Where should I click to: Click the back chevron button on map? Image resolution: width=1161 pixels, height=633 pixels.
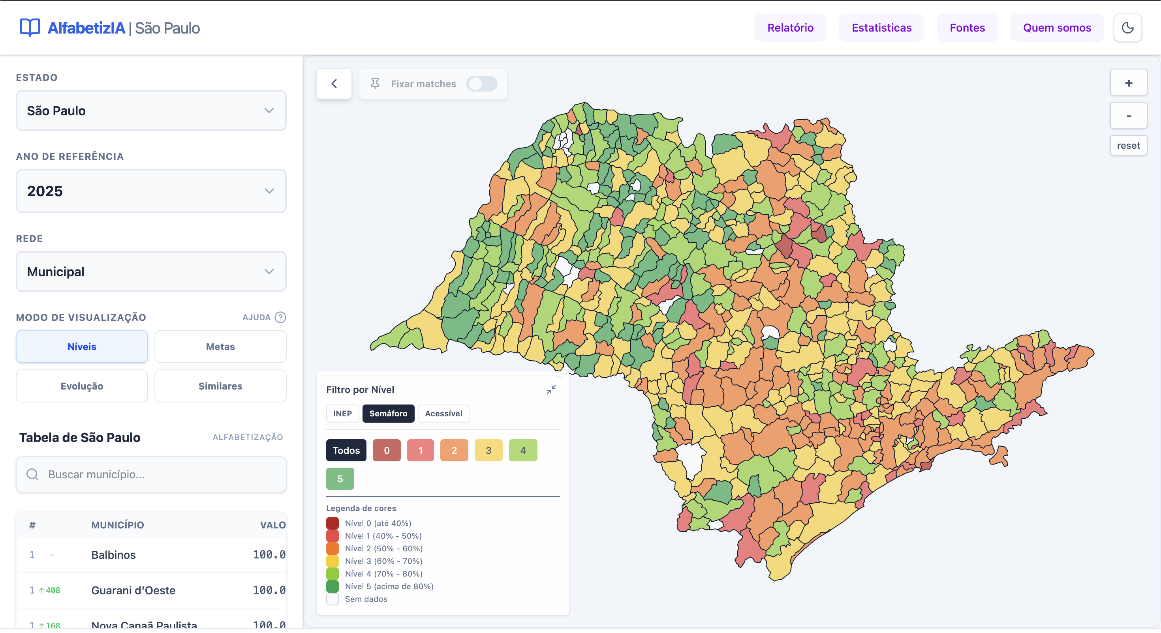point(334,84)
